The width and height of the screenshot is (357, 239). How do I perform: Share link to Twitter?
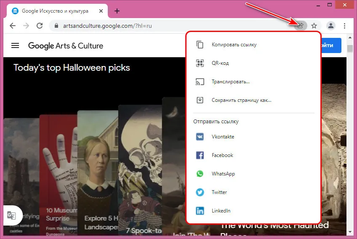pos(219,192)
